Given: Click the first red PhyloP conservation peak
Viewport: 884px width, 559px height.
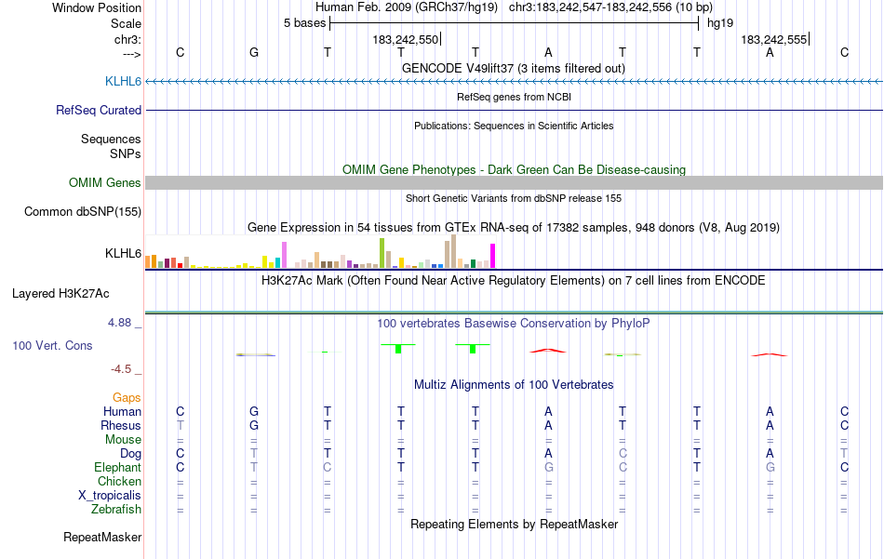Looking at the screenshot, I should tap(548, 351).
